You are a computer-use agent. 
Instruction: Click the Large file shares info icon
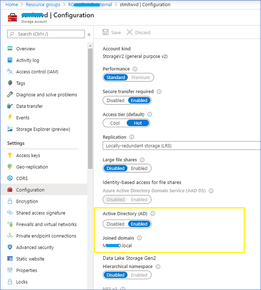142,160
